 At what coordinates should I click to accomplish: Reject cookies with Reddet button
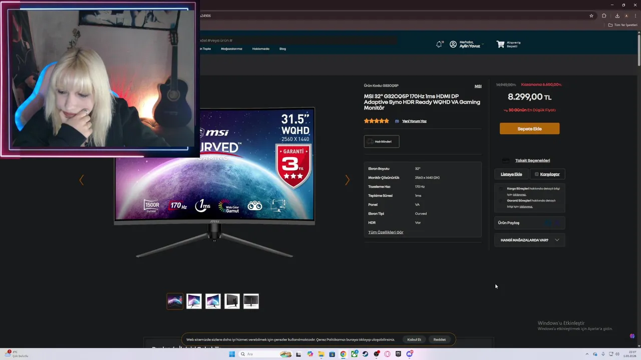pos(440,339)
